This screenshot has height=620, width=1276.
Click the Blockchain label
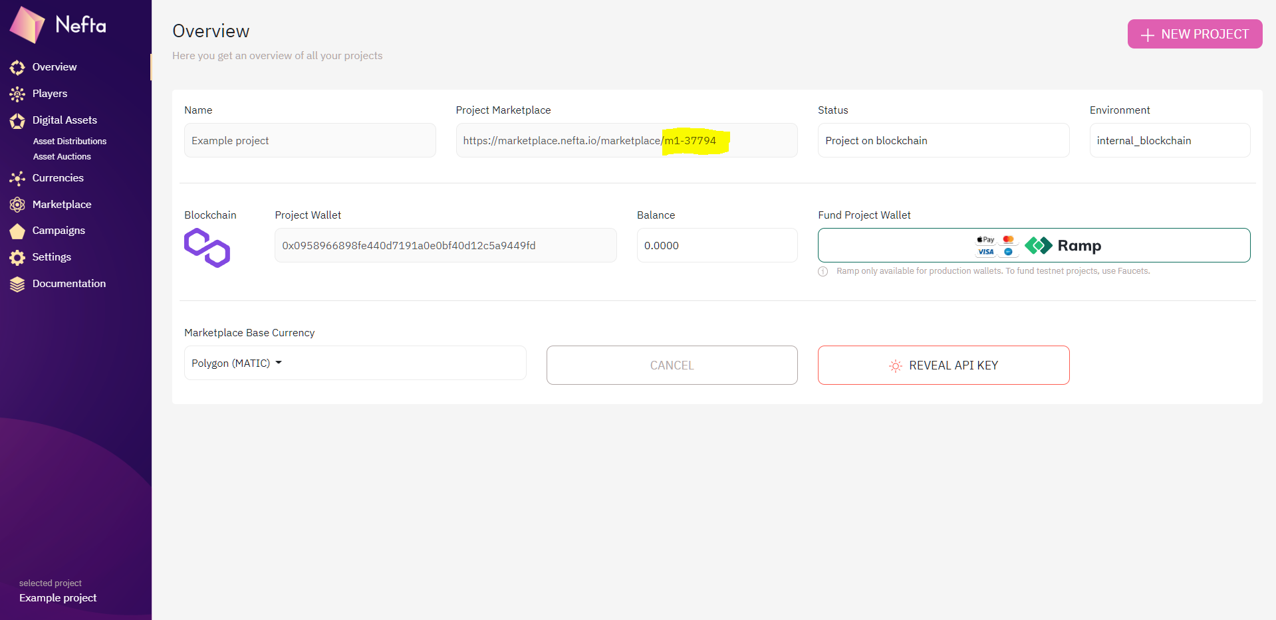tap(210, 215)
